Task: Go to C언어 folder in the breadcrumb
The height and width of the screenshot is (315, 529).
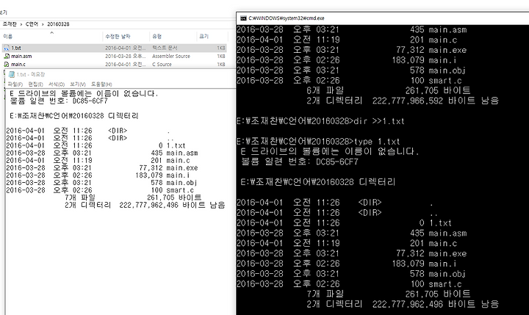Action: [32, 24]
